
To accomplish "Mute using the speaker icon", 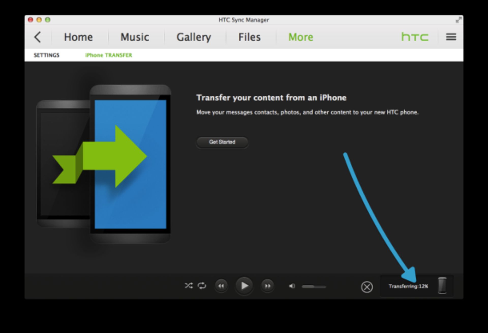I will coord(292,286).
